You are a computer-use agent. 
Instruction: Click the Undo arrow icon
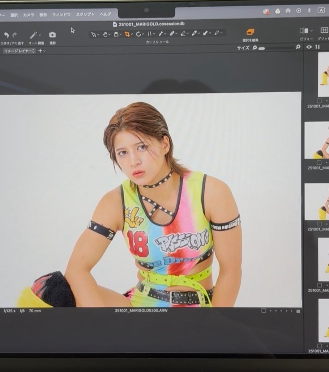pyautogui.click(x=6, y=35)
